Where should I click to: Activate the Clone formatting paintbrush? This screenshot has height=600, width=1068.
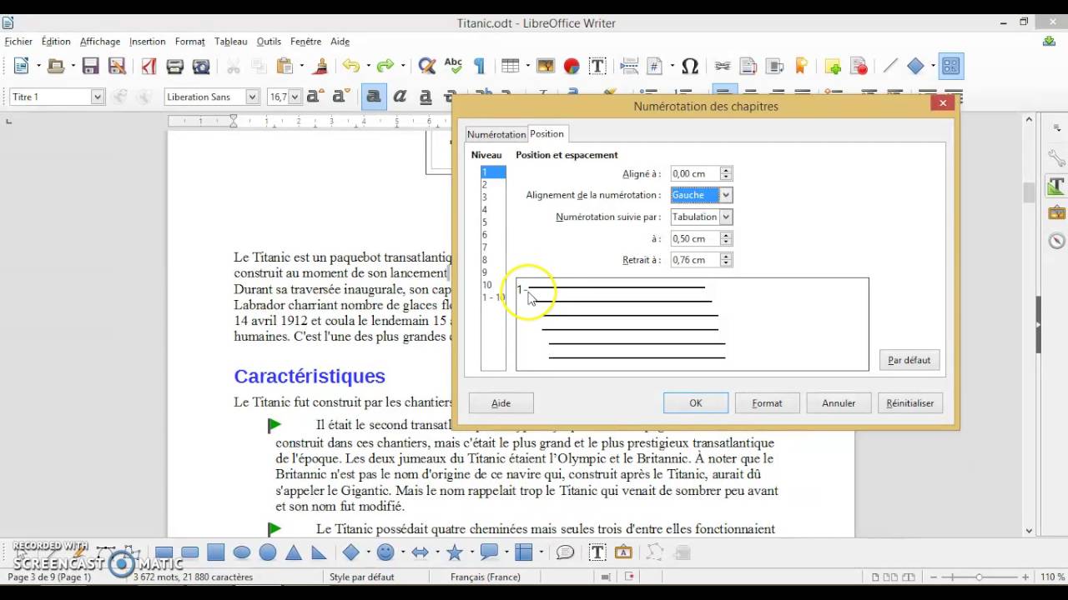click(x=320, y=67)
